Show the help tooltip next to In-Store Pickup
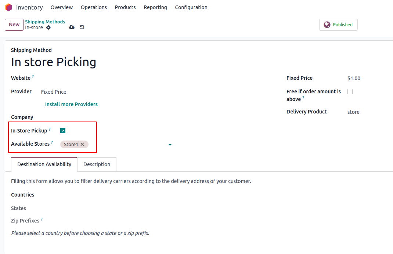Image resolution: width=393 pixels, height=254 pixels. 50,129
